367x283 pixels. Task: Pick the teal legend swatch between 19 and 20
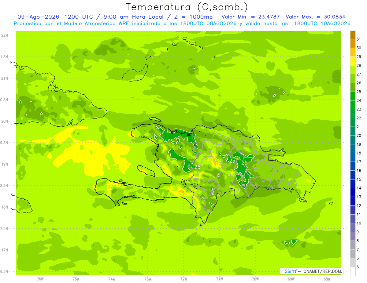pos(353,140)
